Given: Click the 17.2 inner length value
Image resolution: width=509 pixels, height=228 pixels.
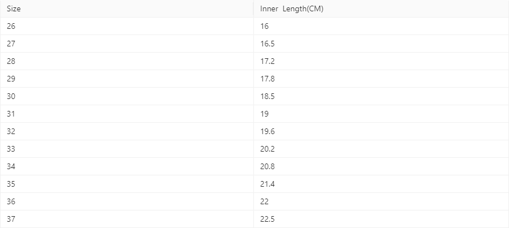Looking at the screenshot, I should click(268, 62).
